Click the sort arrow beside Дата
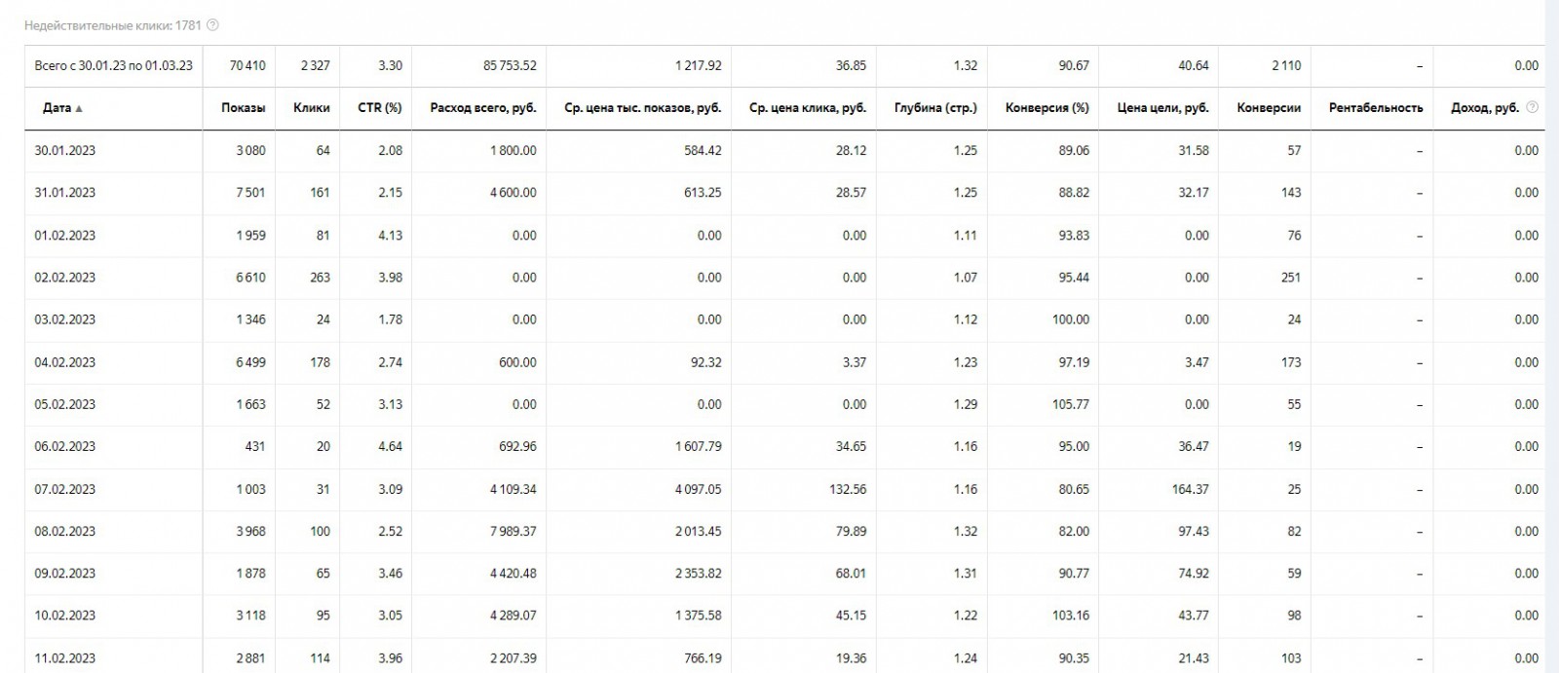The height and width of the screenshot is (673, 1559). [79, 108]
